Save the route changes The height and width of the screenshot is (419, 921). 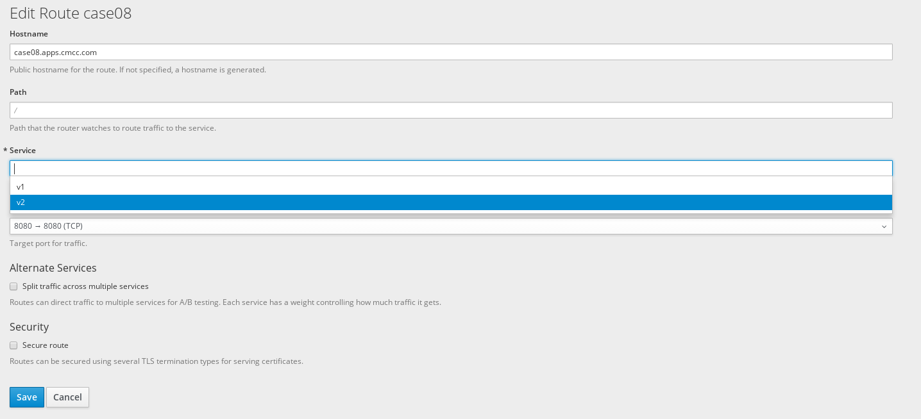point(27,397)
